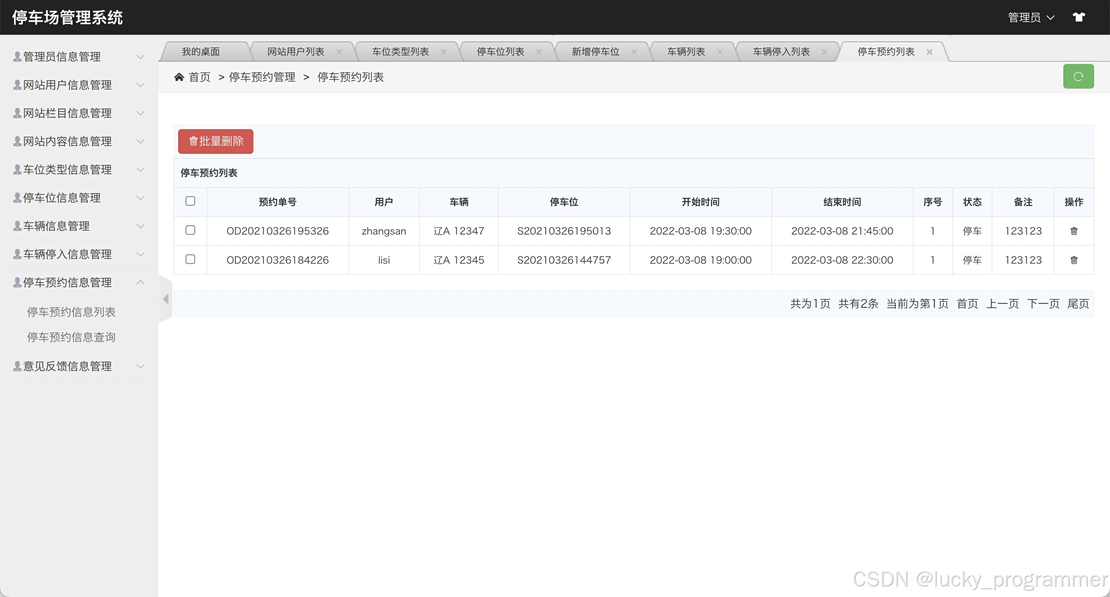Expand 车辆信息管理 sidebar menu
1110x597 pixels.
78,226
